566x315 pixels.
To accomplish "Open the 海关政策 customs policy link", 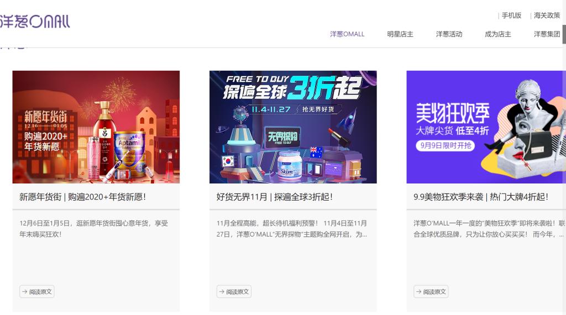I will 547,15.
